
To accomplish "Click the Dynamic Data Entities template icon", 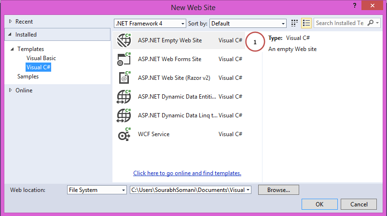I will pyautogui.click(x=124, y=96).
